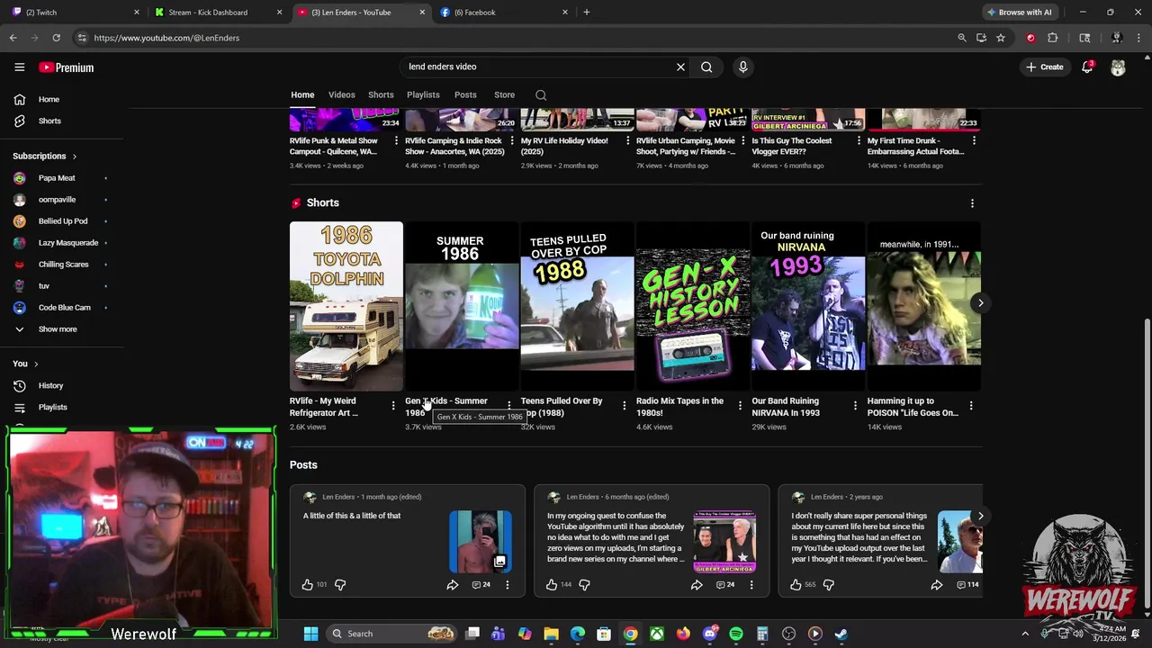The height and width of the screenshot is (648, 1152).
Task: Open Code Blue Cam subscription
Action: coord(64,308)
